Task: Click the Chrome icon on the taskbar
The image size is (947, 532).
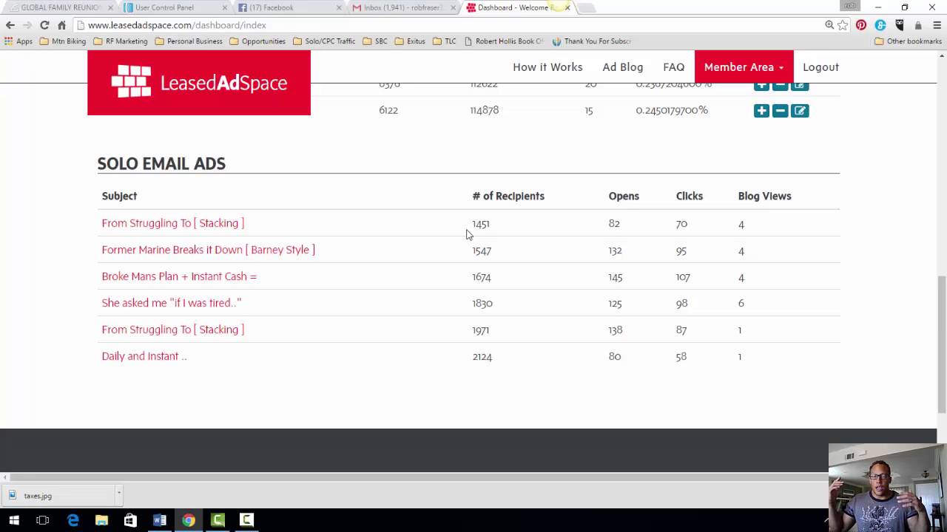Action: (x=189, y=520)
